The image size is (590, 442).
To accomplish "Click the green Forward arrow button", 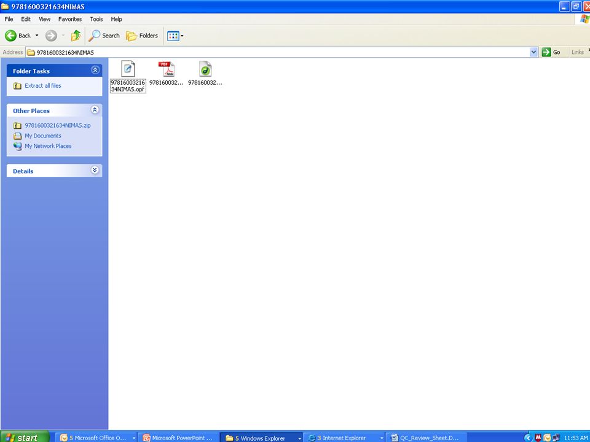I will [x=51, y=36].
